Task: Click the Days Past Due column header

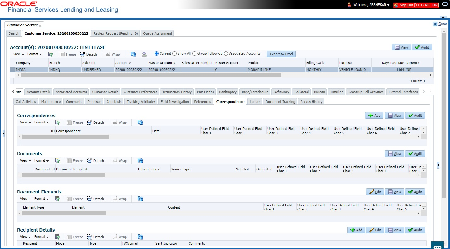Action: (x=388, y=63)
